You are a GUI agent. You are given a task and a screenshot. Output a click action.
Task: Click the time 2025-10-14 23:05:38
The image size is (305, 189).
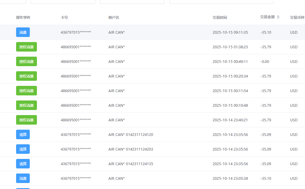coord(230,178)
